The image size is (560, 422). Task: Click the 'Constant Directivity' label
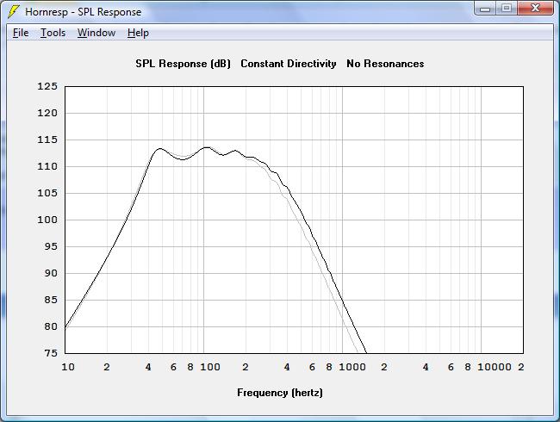(x=289, y=64)
